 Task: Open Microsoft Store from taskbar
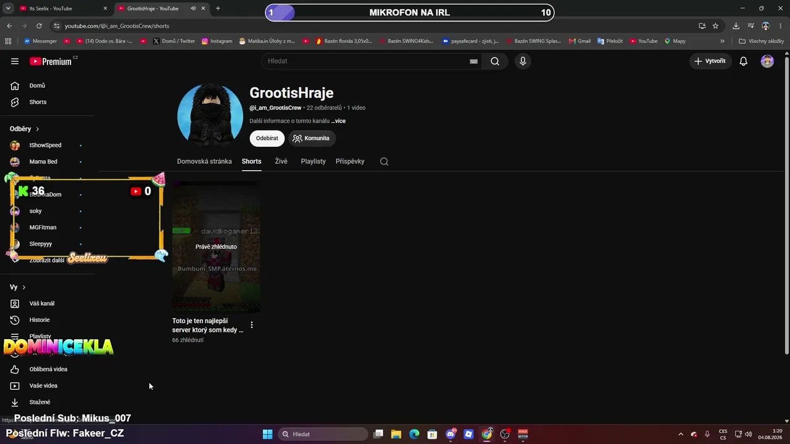(432, 434)
